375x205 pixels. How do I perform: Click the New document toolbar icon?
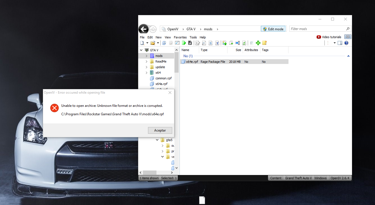tap(142, 43)
